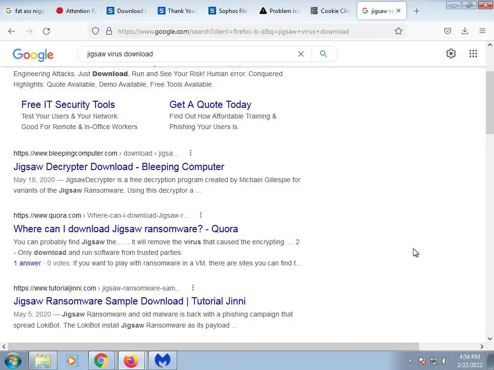The image size is (494, 370).
Task: Click scroll up arrow on scrollbar
Action: point(490,45)
